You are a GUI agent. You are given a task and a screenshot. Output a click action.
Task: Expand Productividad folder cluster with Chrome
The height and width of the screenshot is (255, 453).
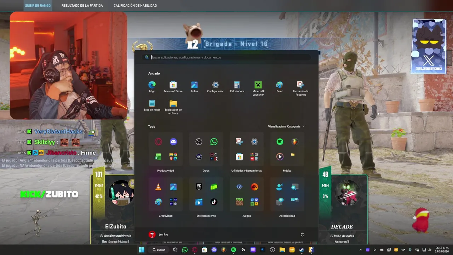(173, 157)
